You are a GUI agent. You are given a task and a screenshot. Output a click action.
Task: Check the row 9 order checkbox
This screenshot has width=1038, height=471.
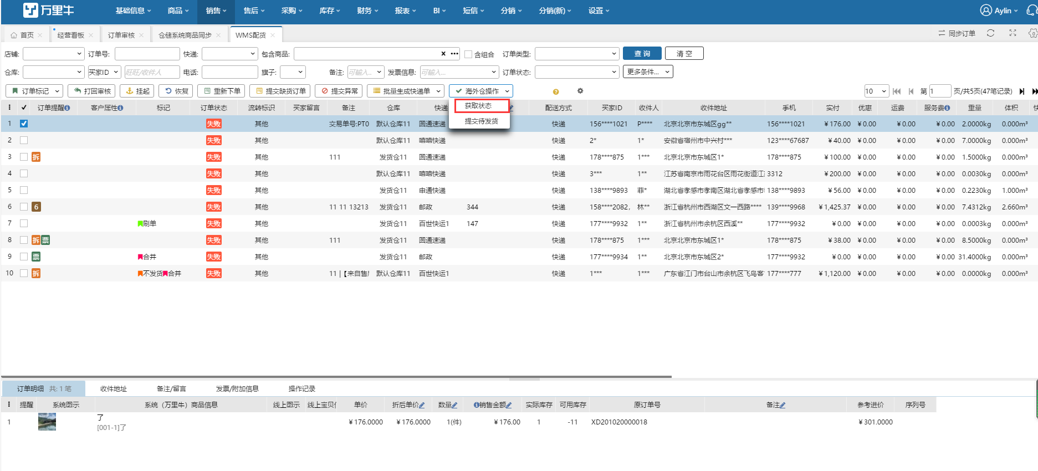click(x=24, y=257)
